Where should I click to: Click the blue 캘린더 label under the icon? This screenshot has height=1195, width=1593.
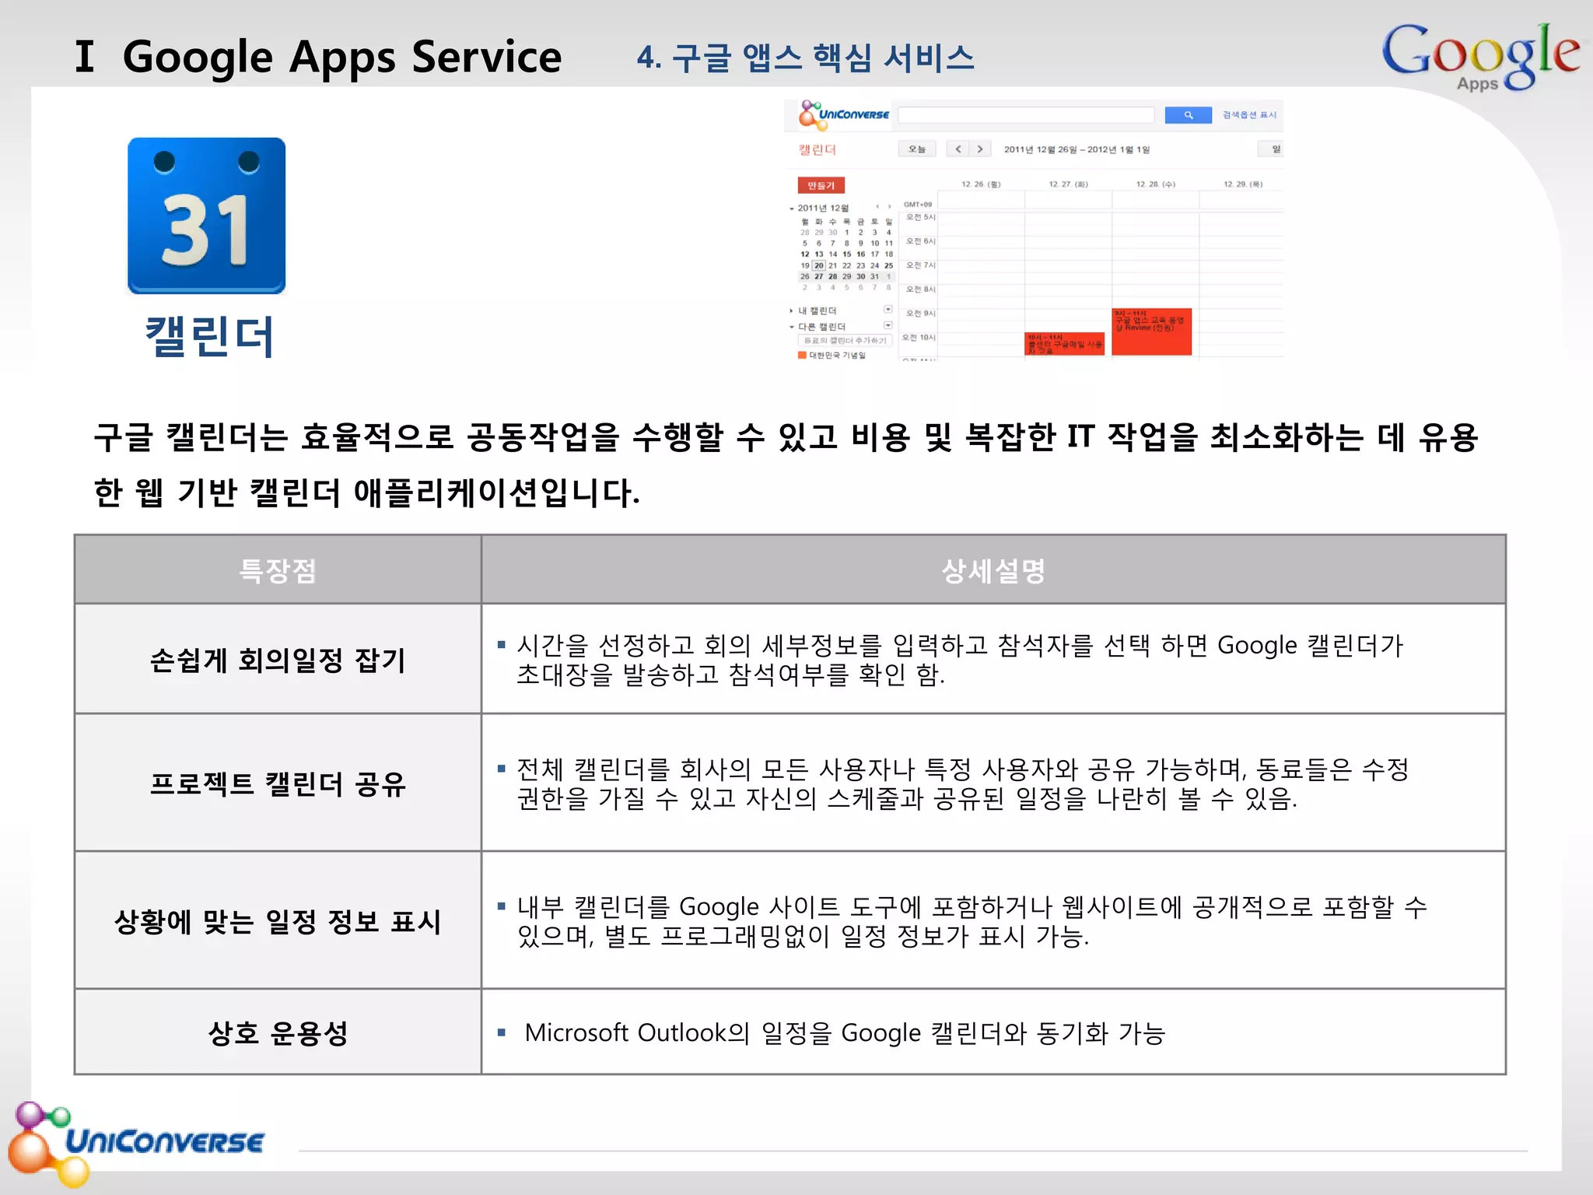(x=209, y=336)
